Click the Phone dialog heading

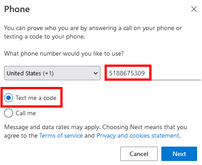point(17,9)
